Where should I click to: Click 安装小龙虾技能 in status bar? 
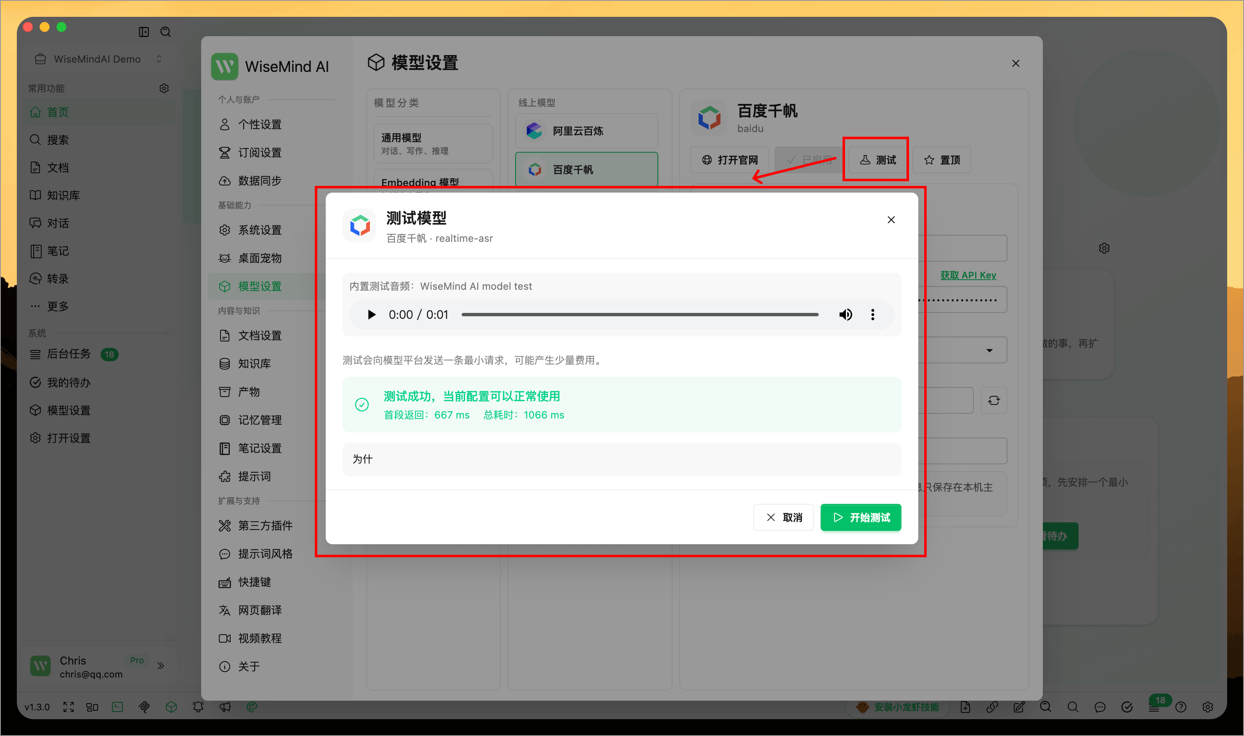click(898, 707)
